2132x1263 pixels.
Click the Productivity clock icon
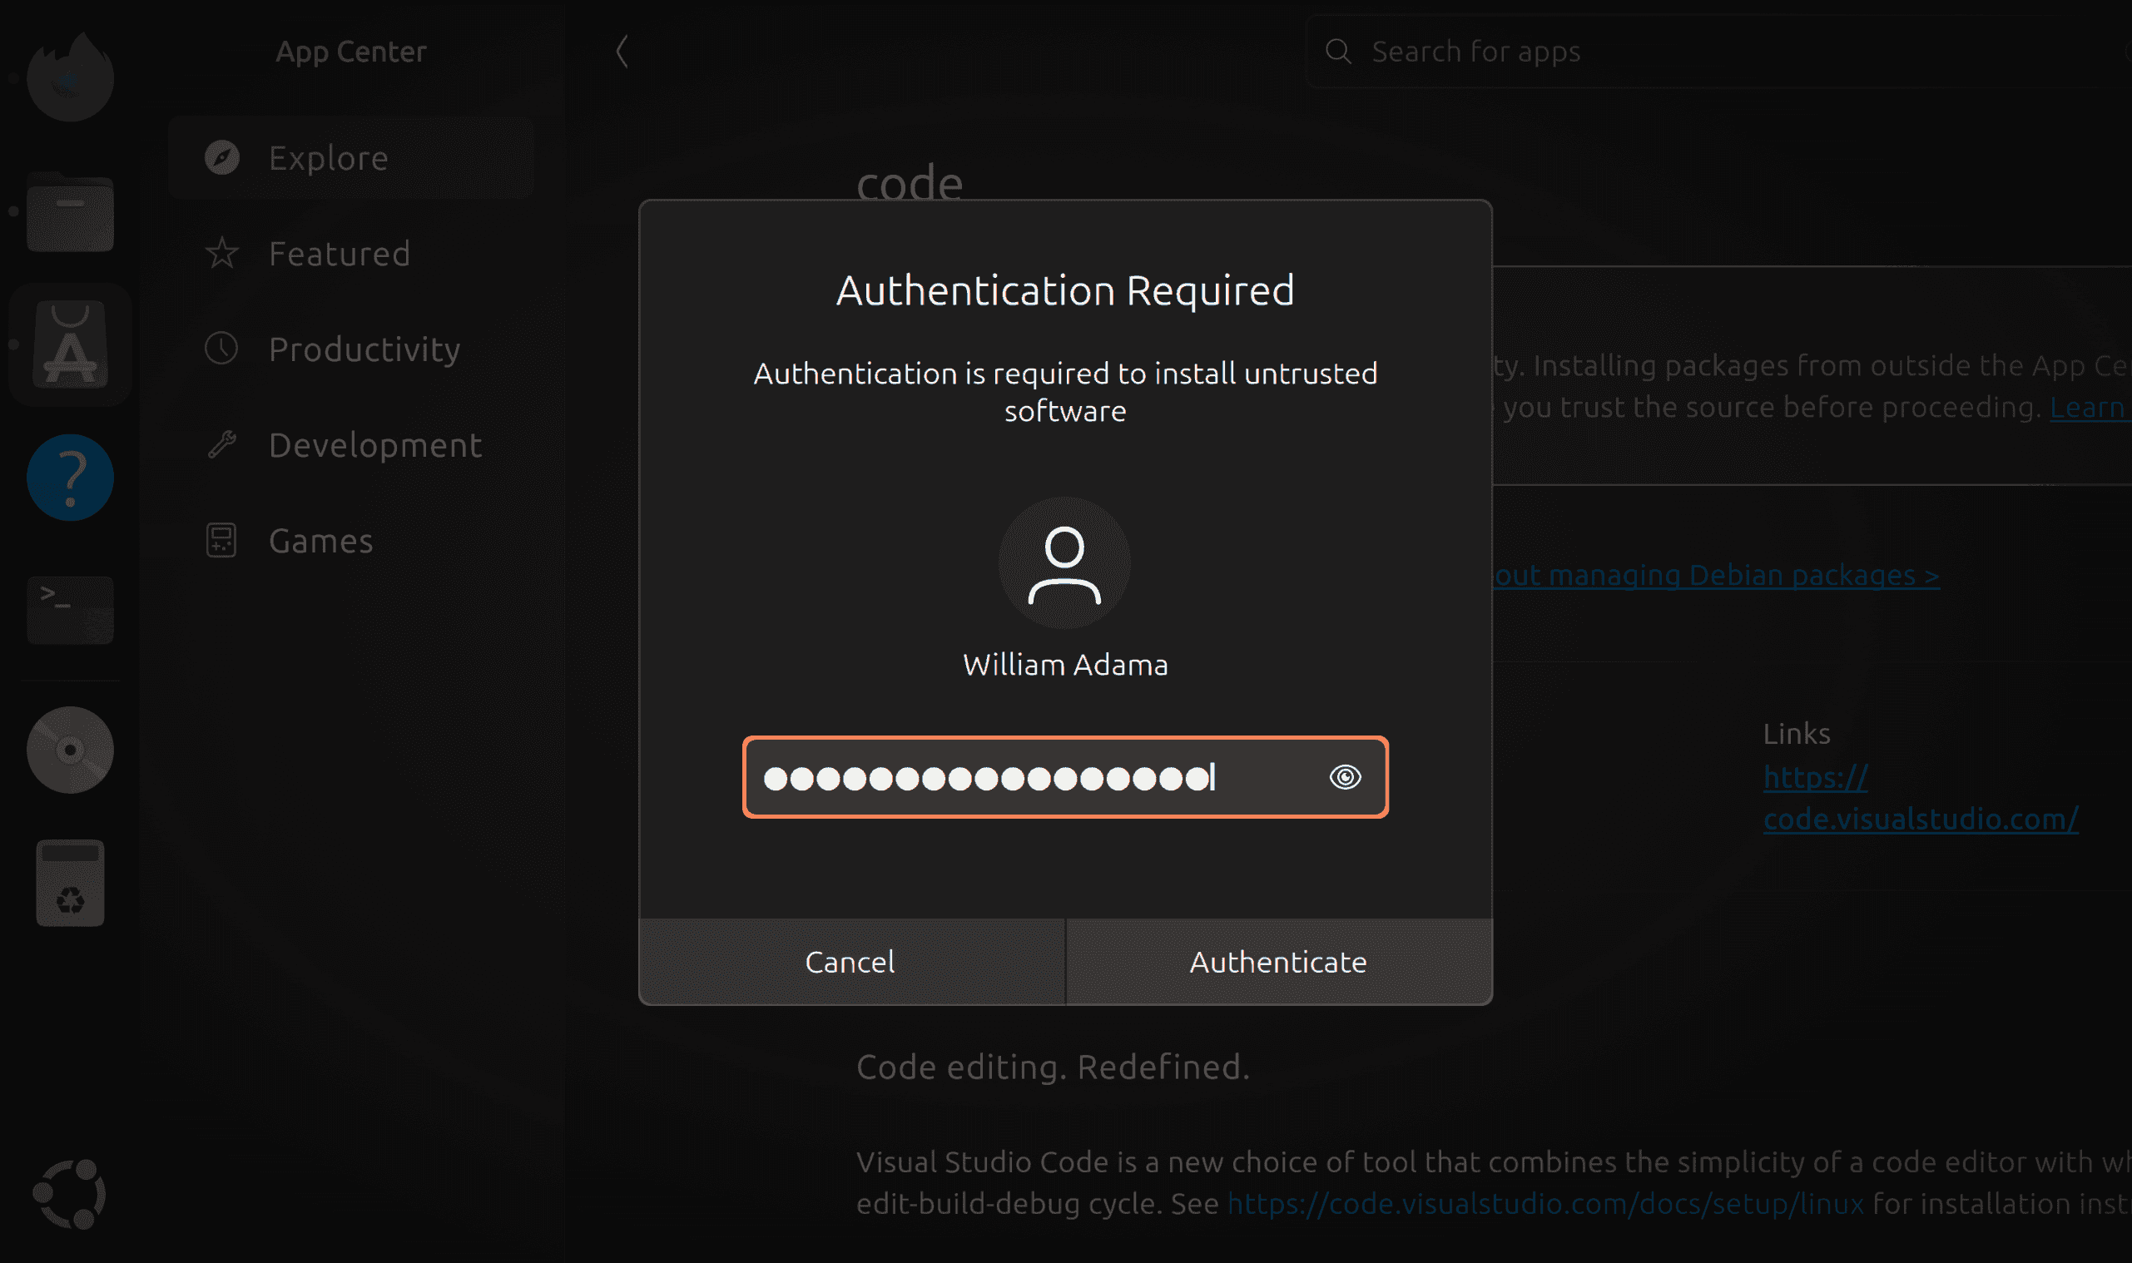coord(221,349)
